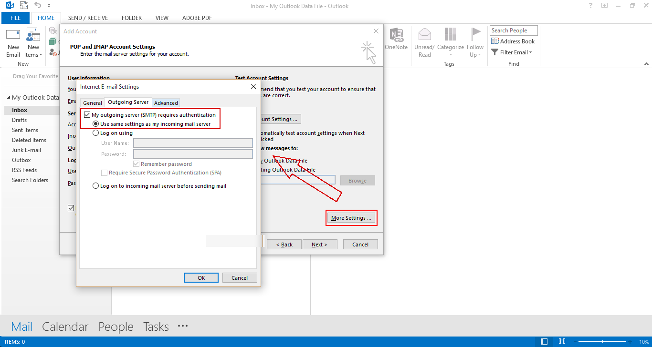Switch to the HOME ribbon tab
Image resolution: width=652 pixels, height=347 pixels.
point(46,18)
